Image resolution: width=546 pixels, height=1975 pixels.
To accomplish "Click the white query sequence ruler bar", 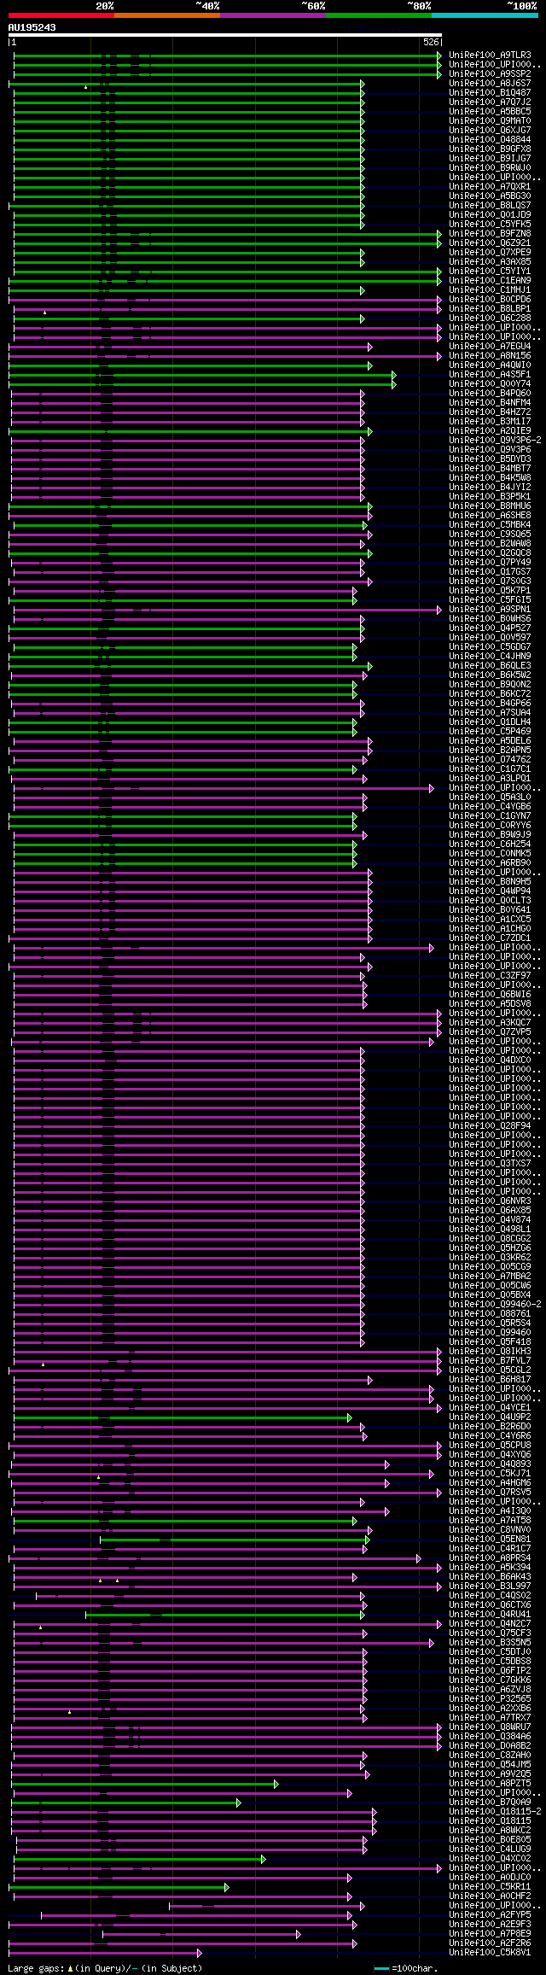I will (x=224, y=35).
